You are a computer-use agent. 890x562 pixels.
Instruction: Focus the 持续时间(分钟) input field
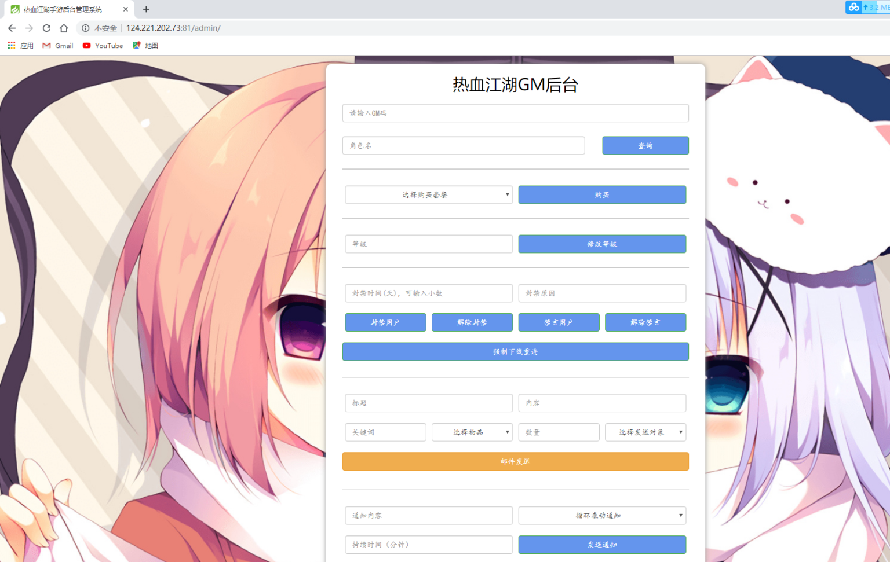(429, 545)
